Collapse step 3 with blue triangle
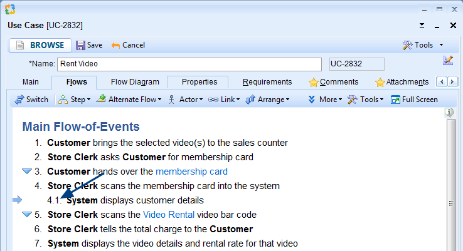463x251 pixels. 26,171
